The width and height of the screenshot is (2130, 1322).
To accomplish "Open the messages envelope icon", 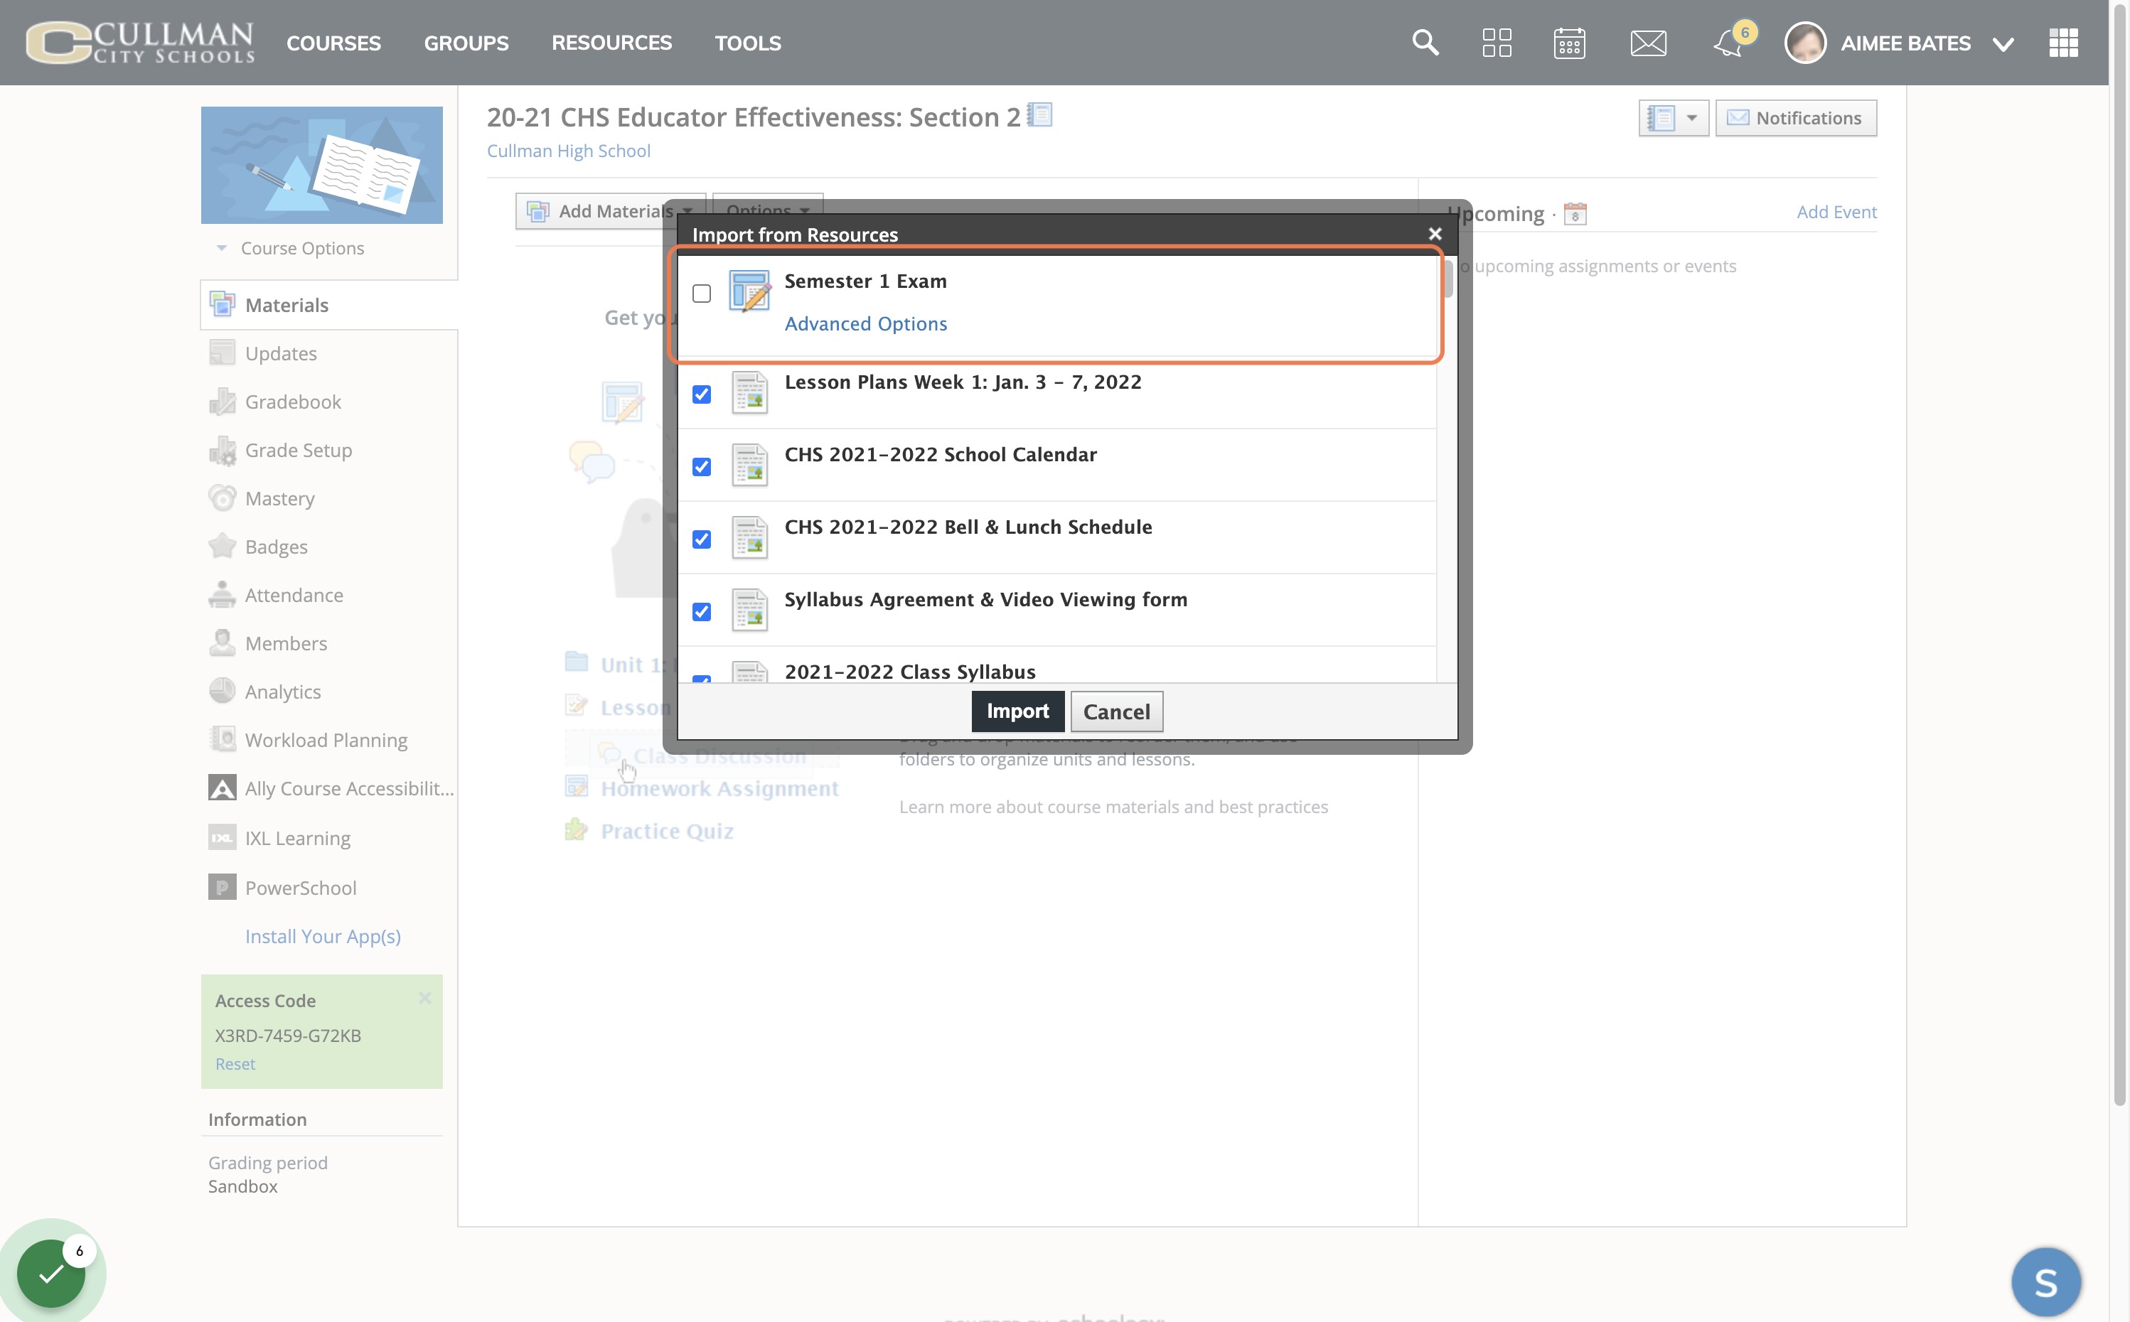I will point(1648,43).
